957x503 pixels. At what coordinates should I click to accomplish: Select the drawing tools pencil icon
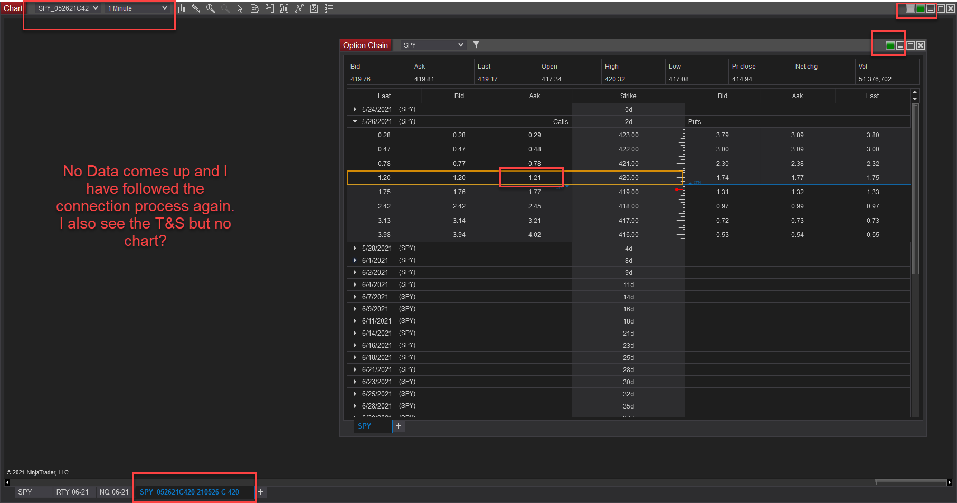pos(196,8)
